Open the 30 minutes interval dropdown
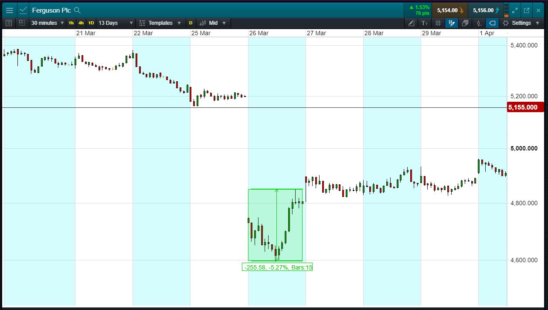The width and height of the screenshot is (548, 310). [x=48, y=23]
